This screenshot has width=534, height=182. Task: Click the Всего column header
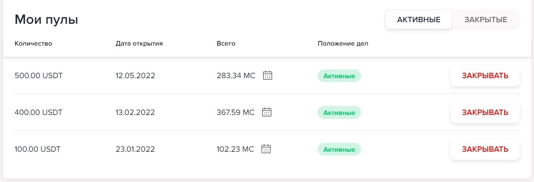coord(226,43)
